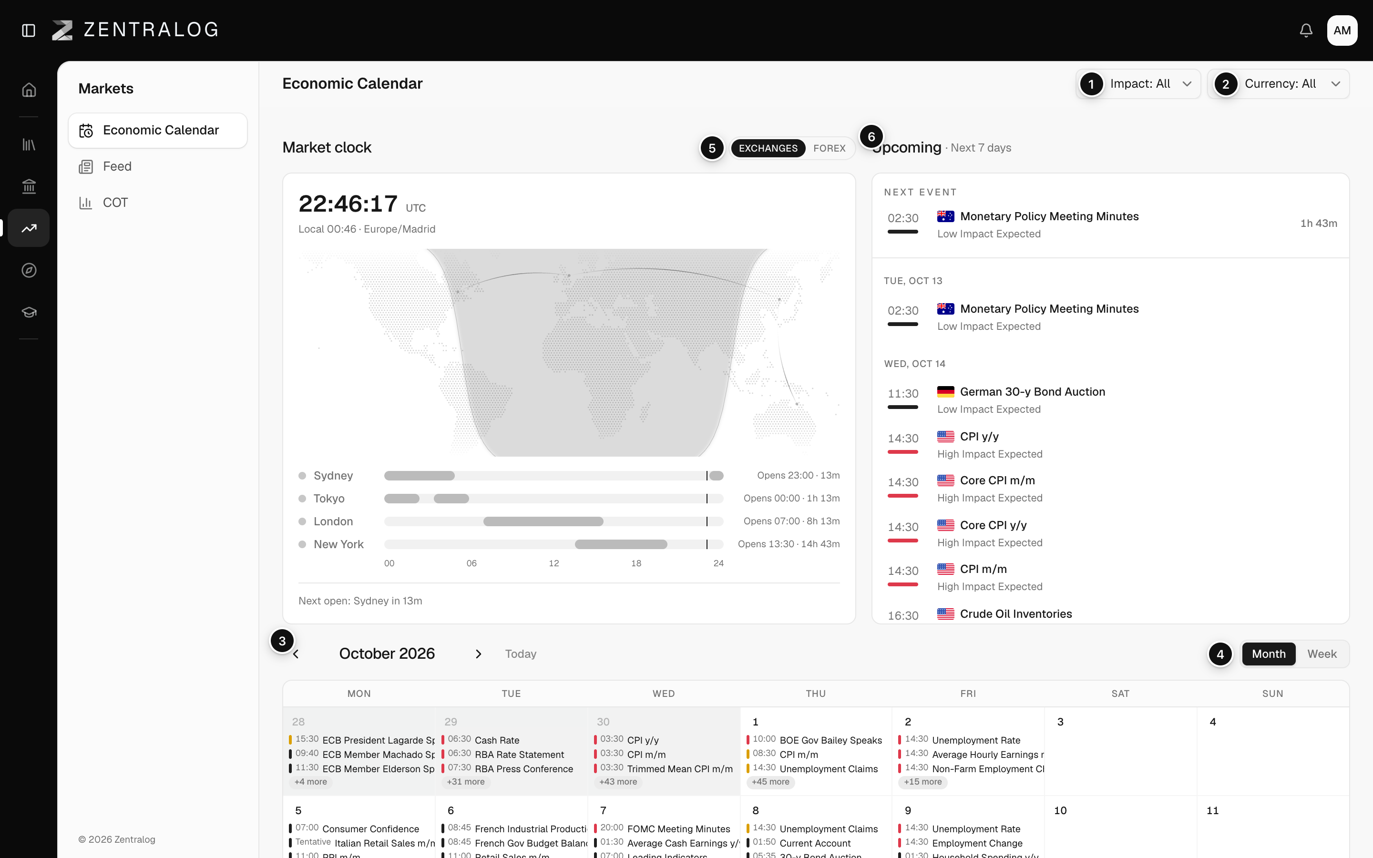Switch market clock to EXCHANGES
Viewport: 1373px width, 858px height.
(768, 148)
